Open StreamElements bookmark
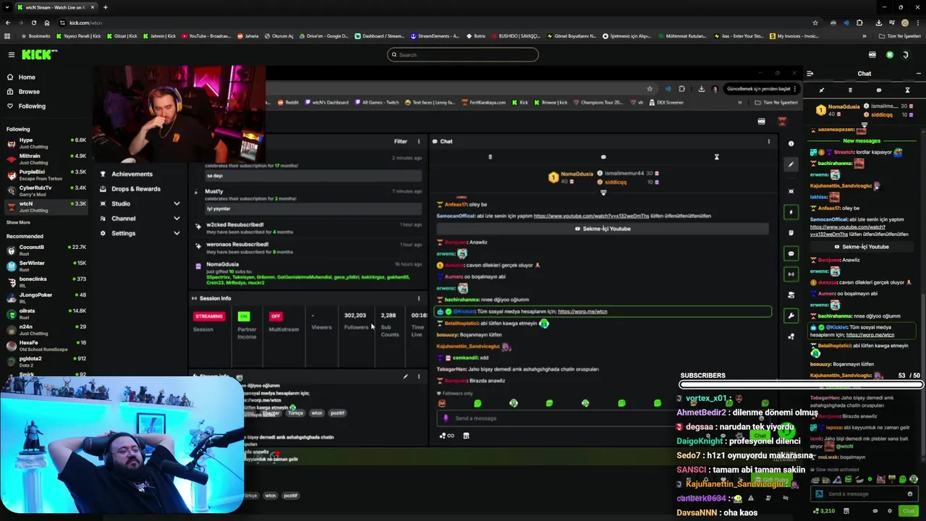This screenshot has width=926, height=521. pos(434,36)
